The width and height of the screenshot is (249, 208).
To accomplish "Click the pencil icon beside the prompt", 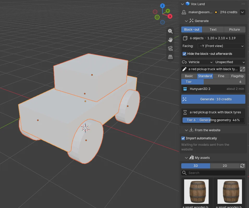I will coord(184,69).
